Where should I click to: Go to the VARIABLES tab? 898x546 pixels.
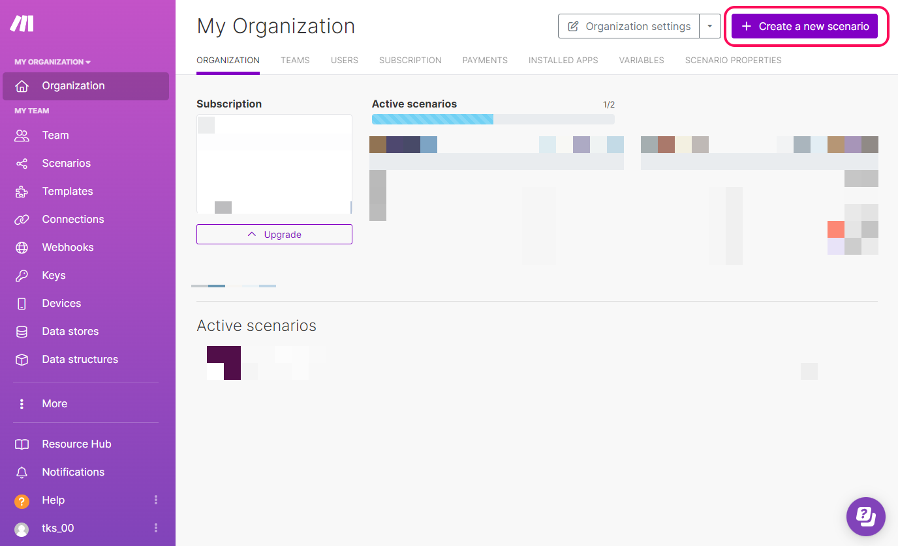coord(642,60)
